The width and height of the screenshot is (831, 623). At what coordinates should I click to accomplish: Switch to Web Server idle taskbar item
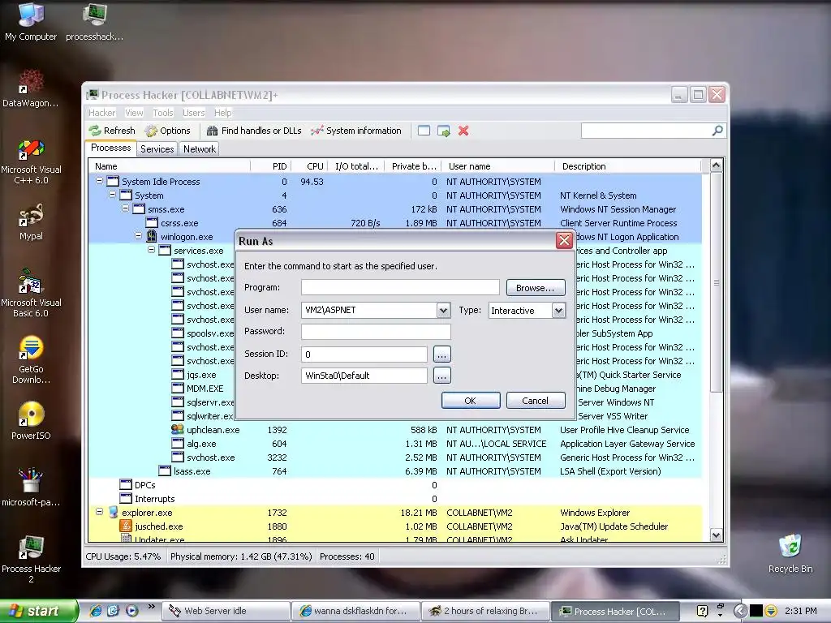[x=226, y=611]
